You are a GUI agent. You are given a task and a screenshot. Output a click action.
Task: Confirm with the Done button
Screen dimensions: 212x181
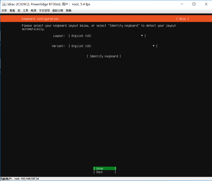tap(105, 168)
